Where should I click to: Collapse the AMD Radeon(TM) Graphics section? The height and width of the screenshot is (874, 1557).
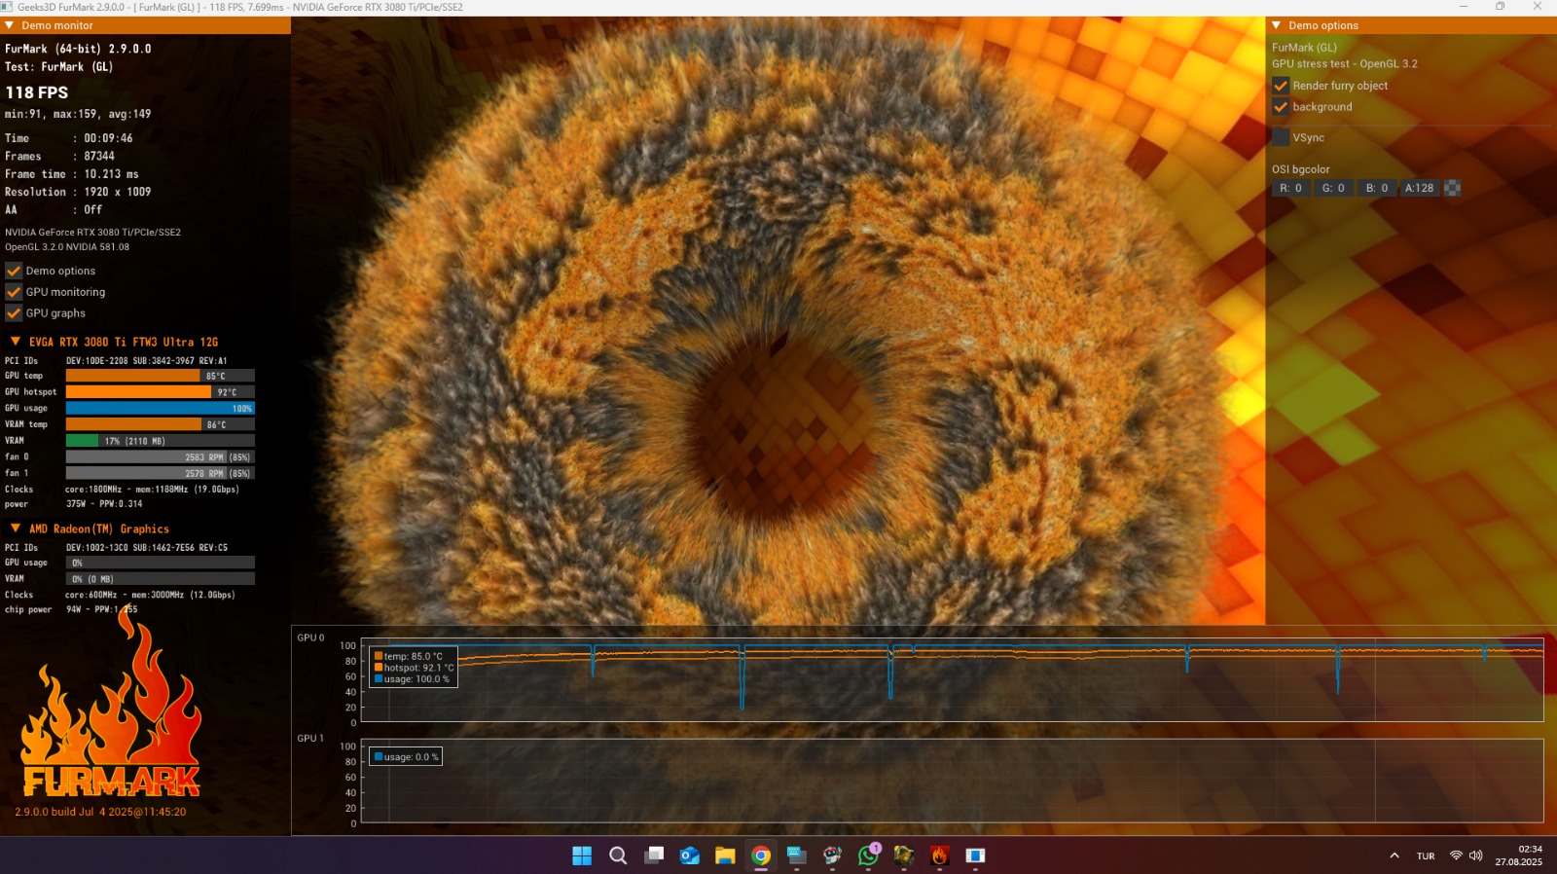click(16, 528)
